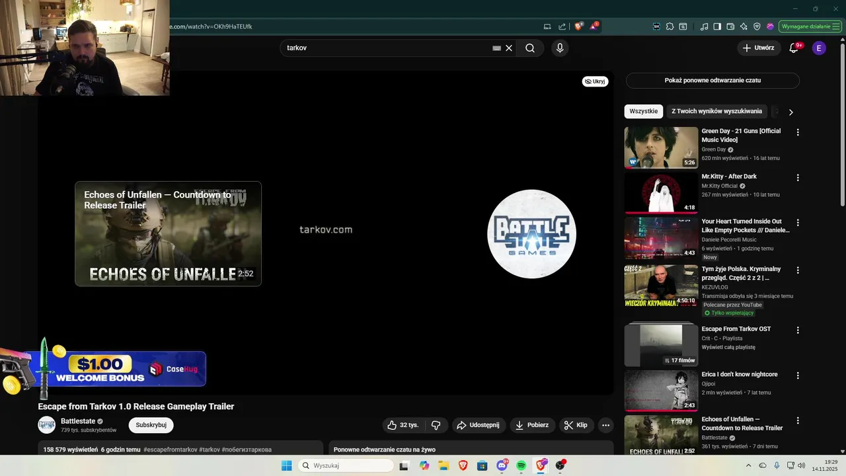Click the #tarkov hashtag
Image resolution: width=846 pixels, height=476 pixels.
click(210, 450)
